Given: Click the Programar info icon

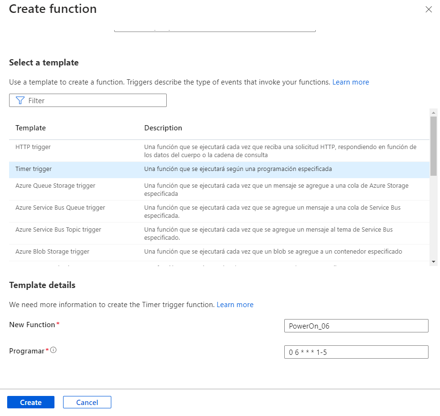Looking at the screenshot, I should pos(54,350).
